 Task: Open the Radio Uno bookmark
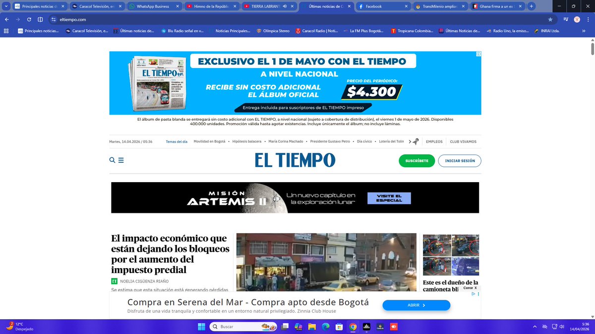[507, 31]
